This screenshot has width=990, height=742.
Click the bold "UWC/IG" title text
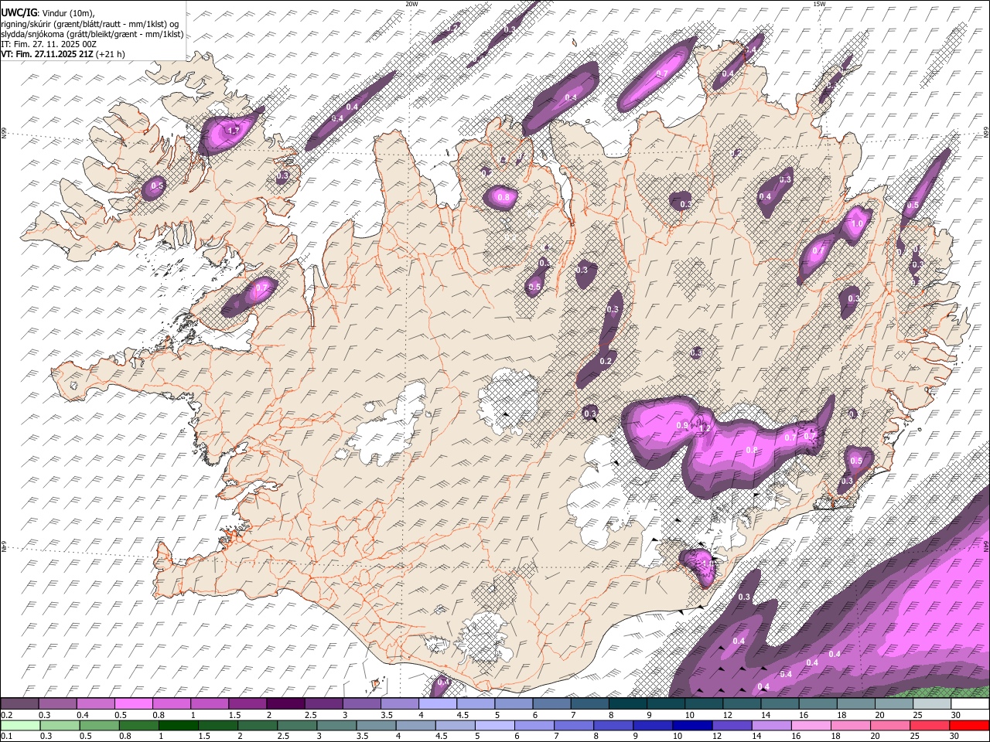coord(19,12)
